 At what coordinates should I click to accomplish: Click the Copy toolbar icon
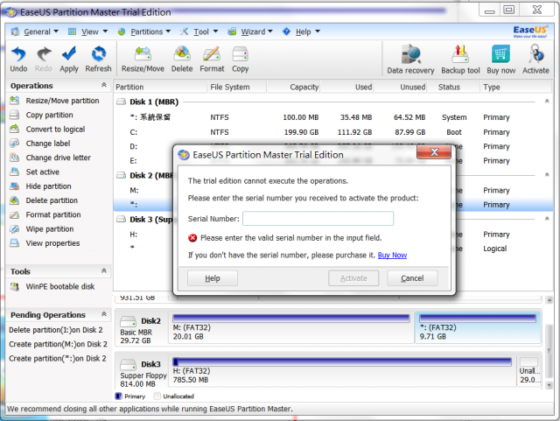pos(240,60)
